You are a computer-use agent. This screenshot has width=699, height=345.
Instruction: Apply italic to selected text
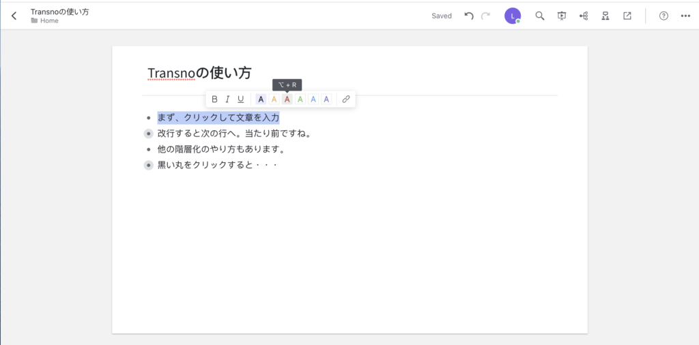pos(227,100)
